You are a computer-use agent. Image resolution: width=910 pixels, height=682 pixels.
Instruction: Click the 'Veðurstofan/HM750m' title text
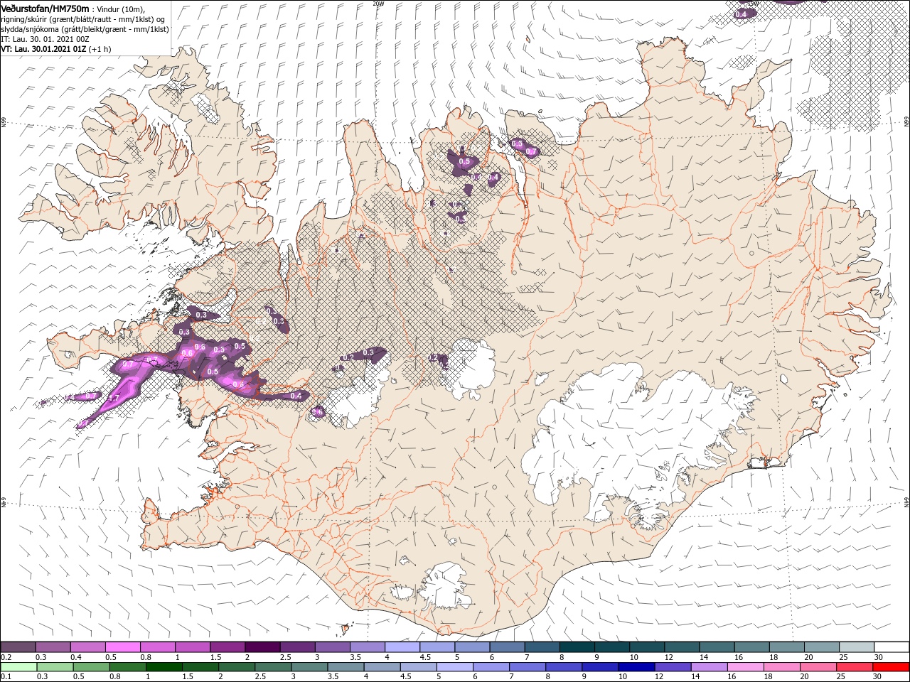tap(45, 8)
